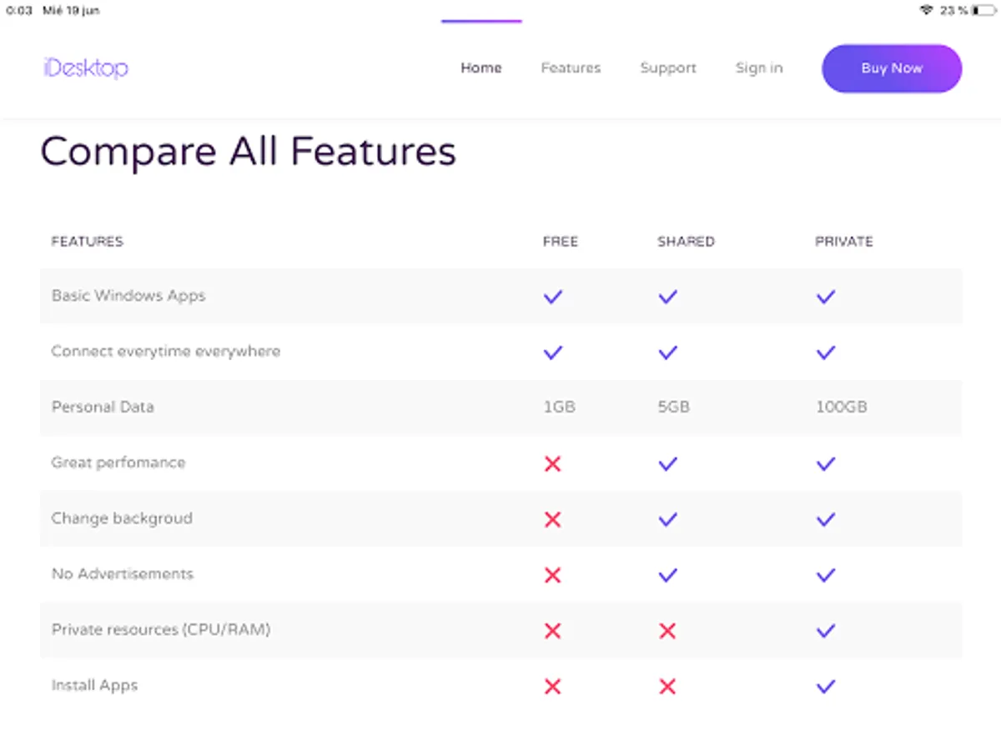Select the Sign in link
Image resolution: width=1001 pixels, height=750 pixels.
click(x=759, y=67)
